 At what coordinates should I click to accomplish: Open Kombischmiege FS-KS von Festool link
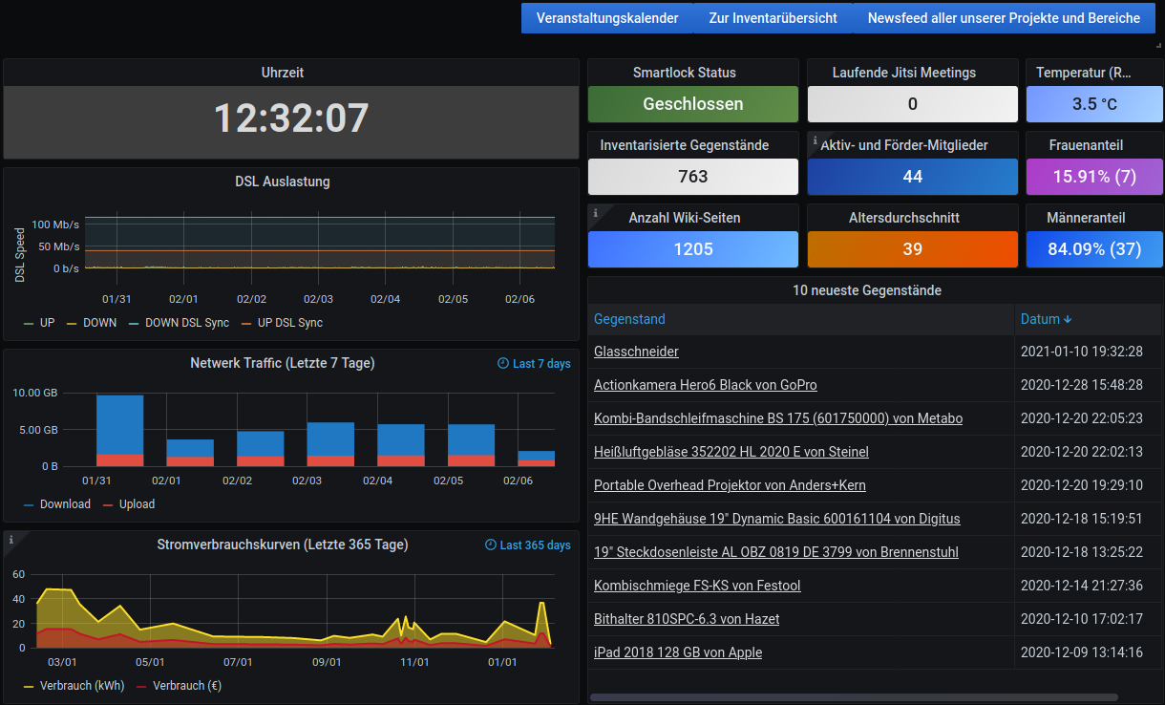coord(697,586)
